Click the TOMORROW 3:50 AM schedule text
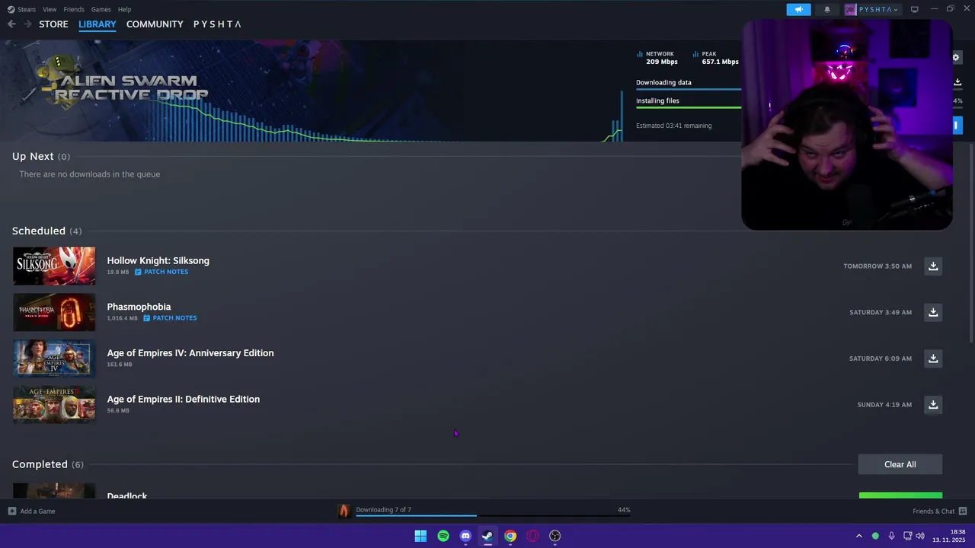This screenshot has width=975, height=548. pos(877,266)
